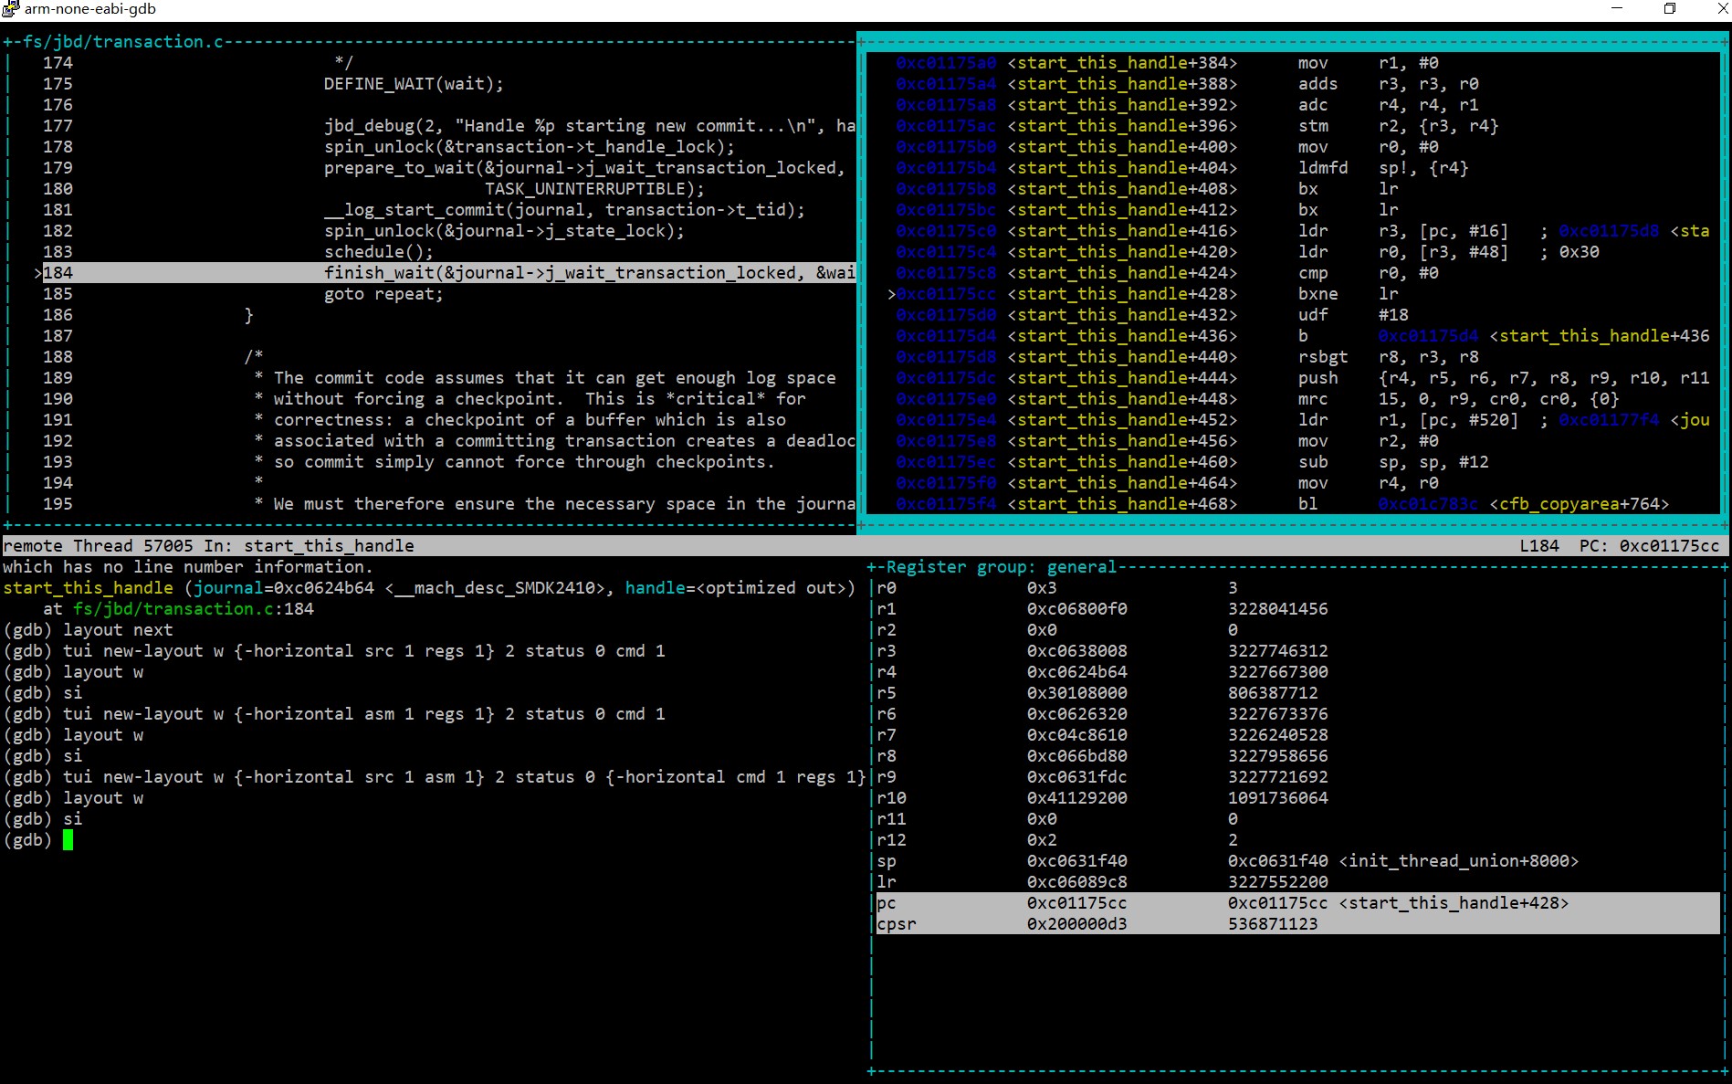The width and height of the screenshot is (1732, 1084).
Task: Click the Register group: general header
Action: pyautogui.click(x=1001, y=567)
